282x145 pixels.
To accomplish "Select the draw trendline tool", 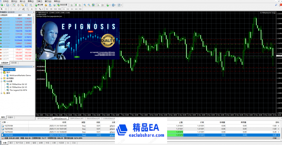I will [19, 9].
